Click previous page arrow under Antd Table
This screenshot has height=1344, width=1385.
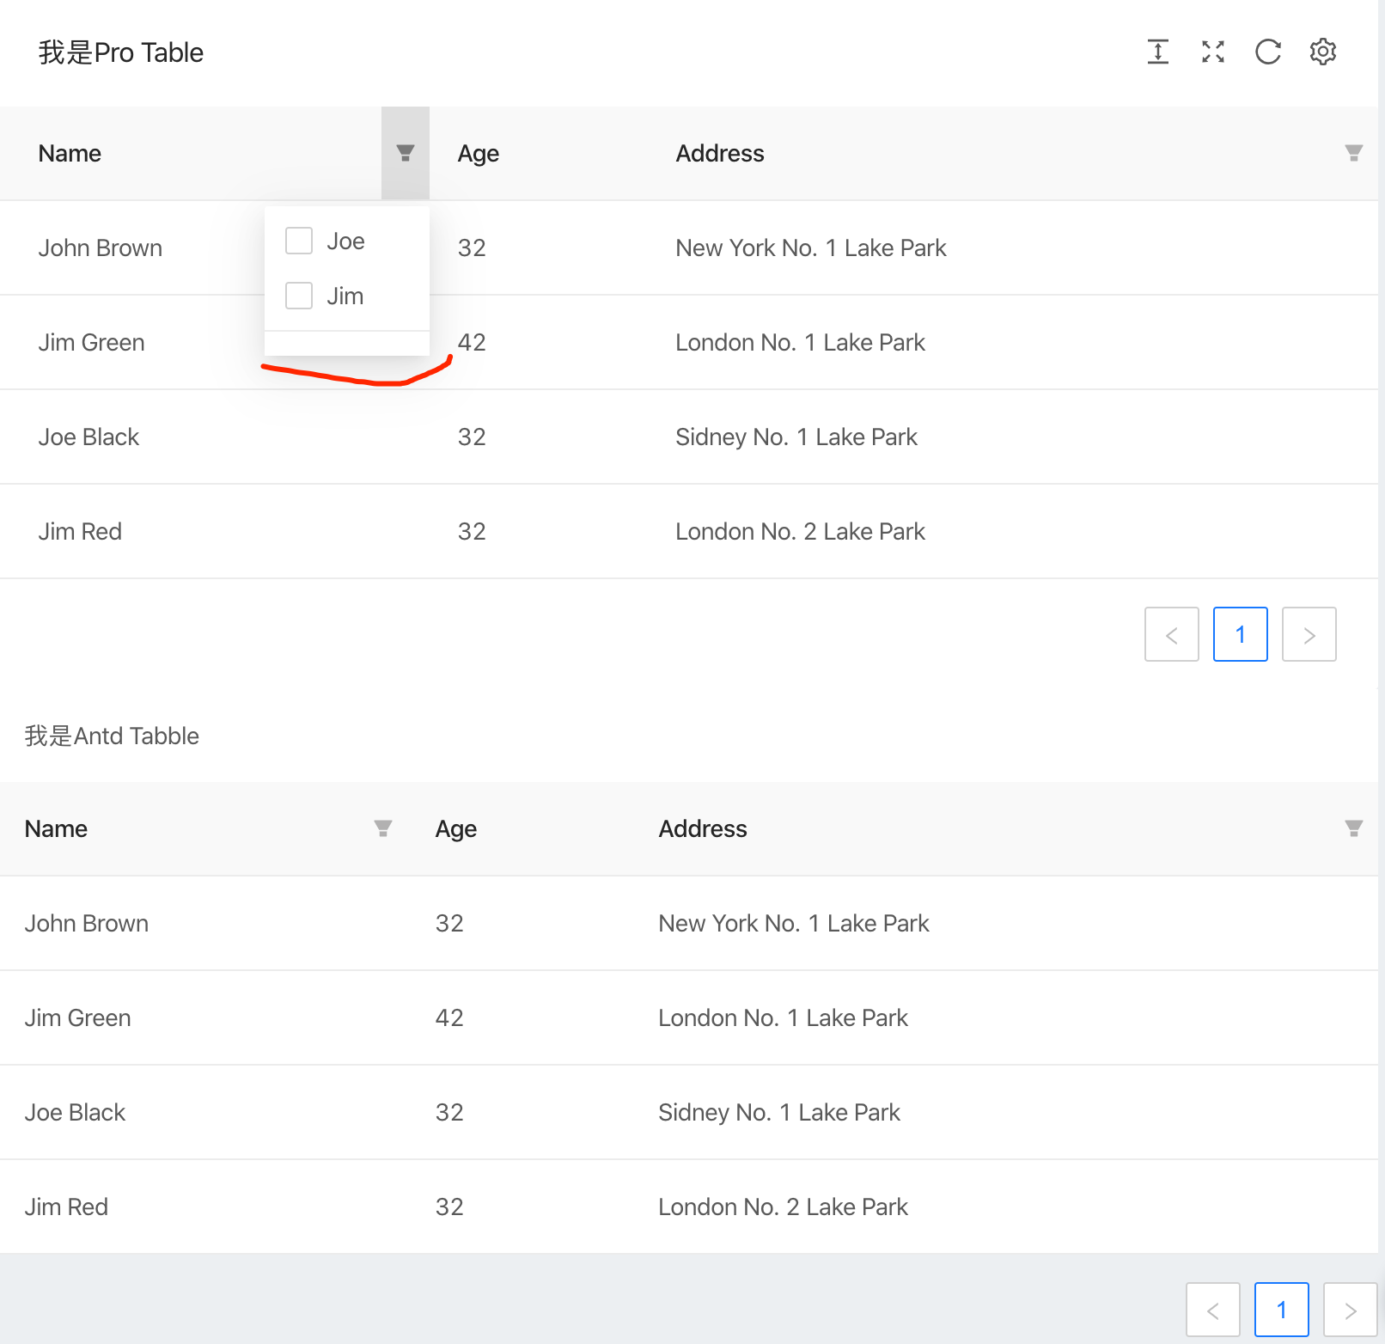1212,1310
